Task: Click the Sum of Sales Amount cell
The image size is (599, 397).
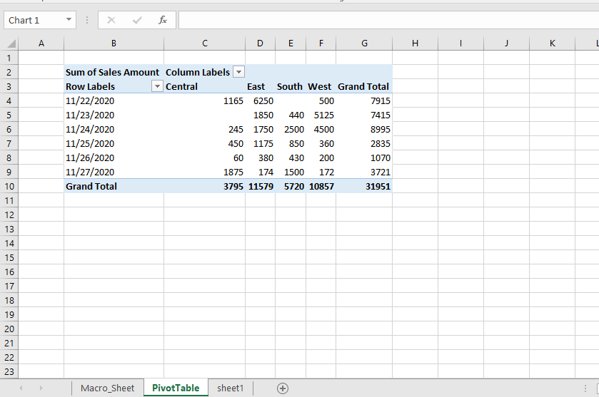Action: click(x=114, y=72)
